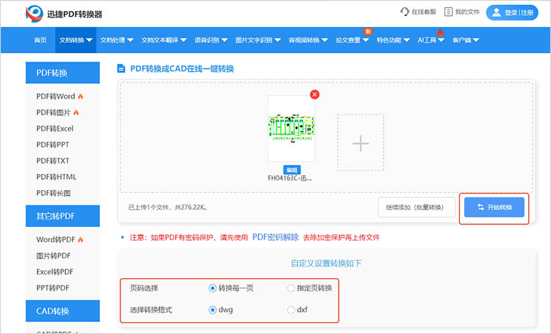551x334 pixels.
Task: Click the swap arrows icon in 开始转换
Action: point(480,207)
